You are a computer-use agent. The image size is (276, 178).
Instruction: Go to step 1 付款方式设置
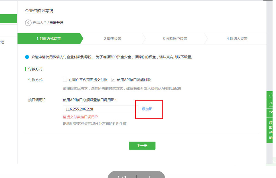pyautogui.click(x=49, y=38)
